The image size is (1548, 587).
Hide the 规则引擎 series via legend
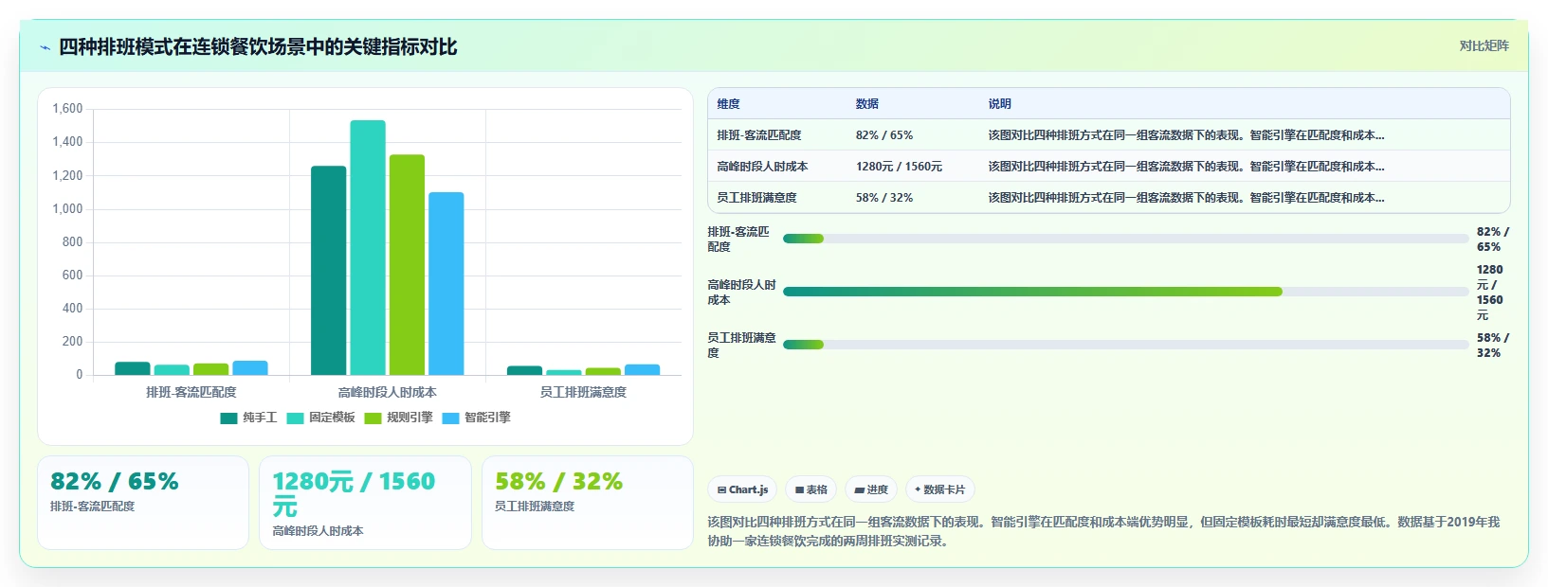point(398,418)
